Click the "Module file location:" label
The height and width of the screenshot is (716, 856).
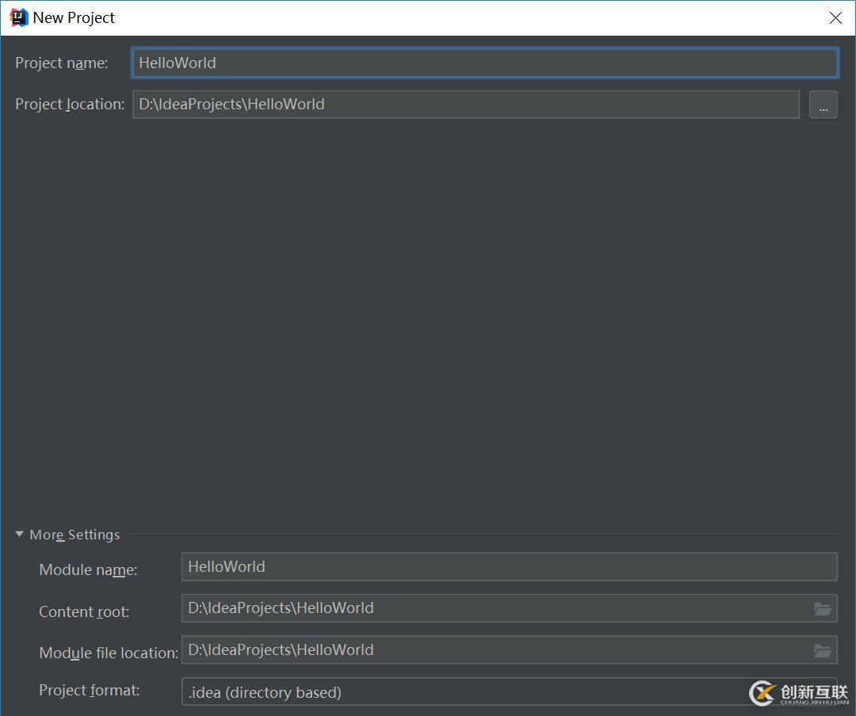pyautogui.click(x=109, y=653)
